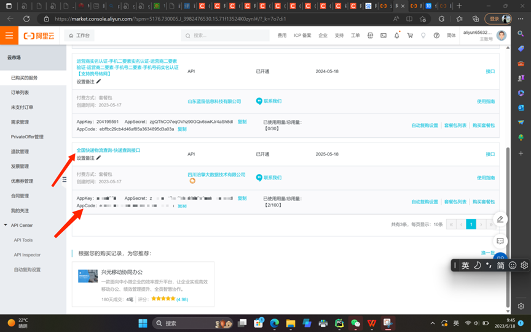This screenshot has width=531, height=332.
Task: Add page to favorites star icon
Action: 423,19
